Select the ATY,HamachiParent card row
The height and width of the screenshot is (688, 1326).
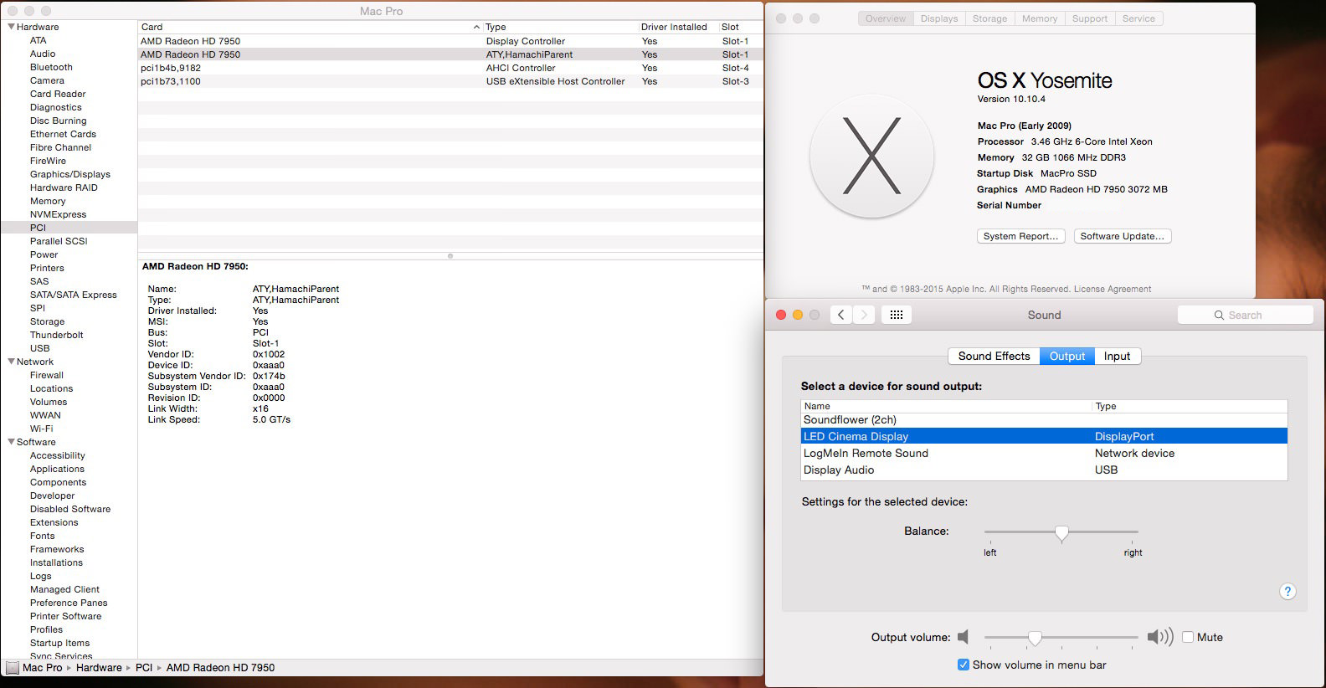pyautogui.click(x=450, y=54)
